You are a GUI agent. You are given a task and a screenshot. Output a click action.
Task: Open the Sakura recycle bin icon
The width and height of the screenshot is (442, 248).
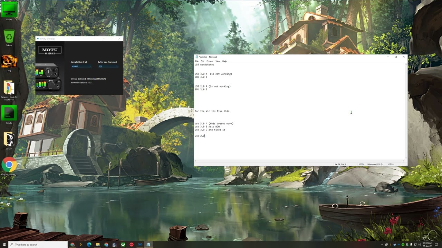pyautogui.click(x=9, y=37)
